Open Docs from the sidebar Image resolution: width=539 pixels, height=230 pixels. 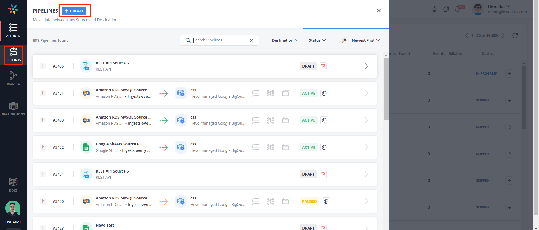(13, 185)
